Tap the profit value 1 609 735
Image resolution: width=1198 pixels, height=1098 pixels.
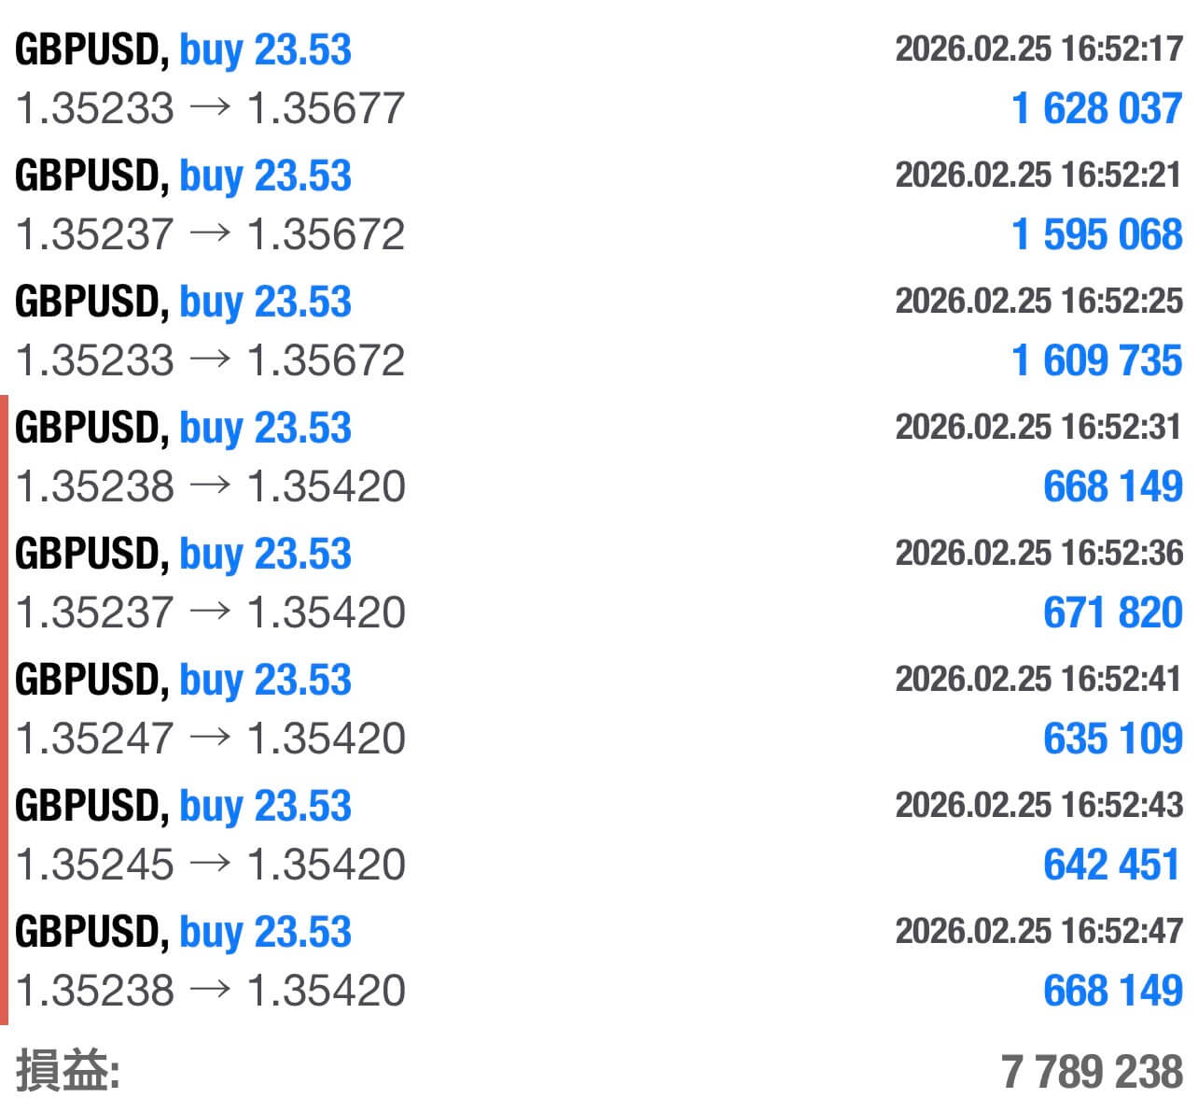click(1096, 360)
